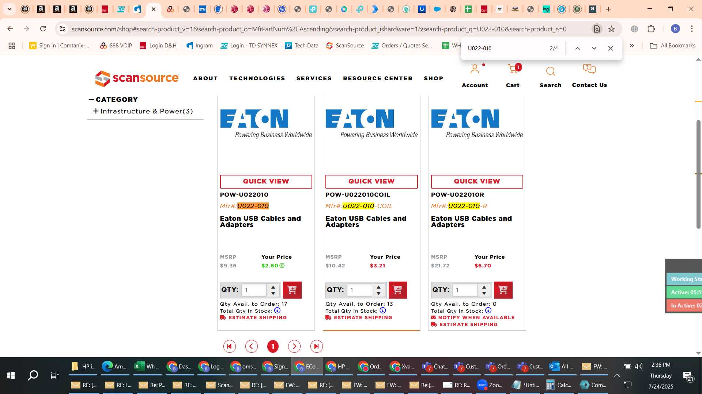702x394 pixels.
Task: Expand Infrastructure & Power category
Action: point(96,111)
